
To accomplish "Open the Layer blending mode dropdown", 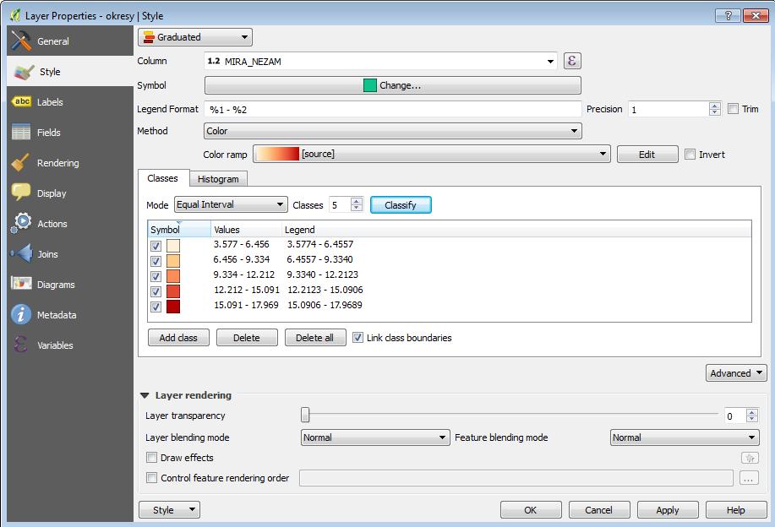I will coord(375,437).
